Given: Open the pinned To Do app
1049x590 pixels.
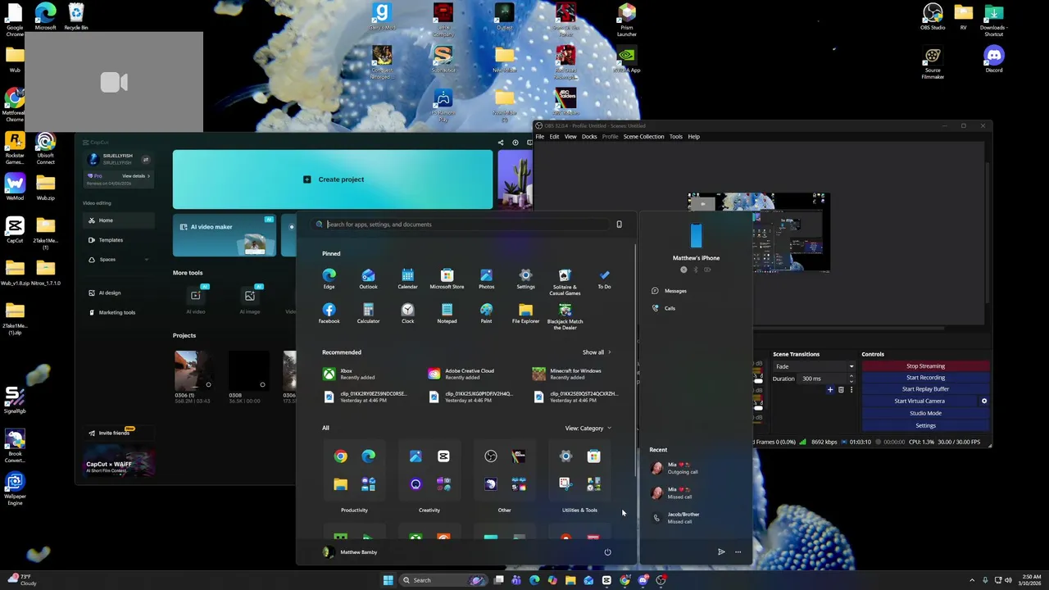Looking at the screenshot, I should coord(604,279).
